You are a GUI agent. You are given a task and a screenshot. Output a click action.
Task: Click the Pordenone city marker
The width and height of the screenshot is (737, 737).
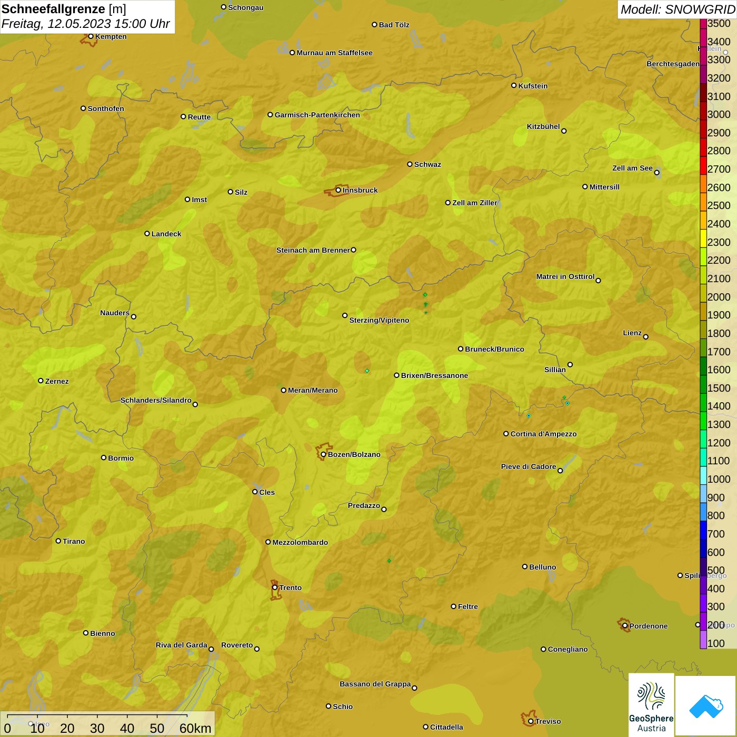tap(624, 625)
